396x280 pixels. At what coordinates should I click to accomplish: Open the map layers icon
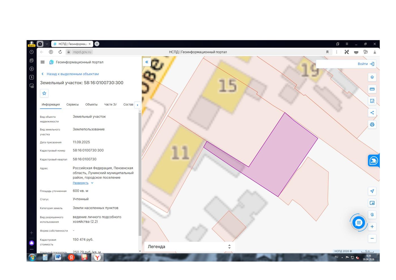[x=372, y=77]
